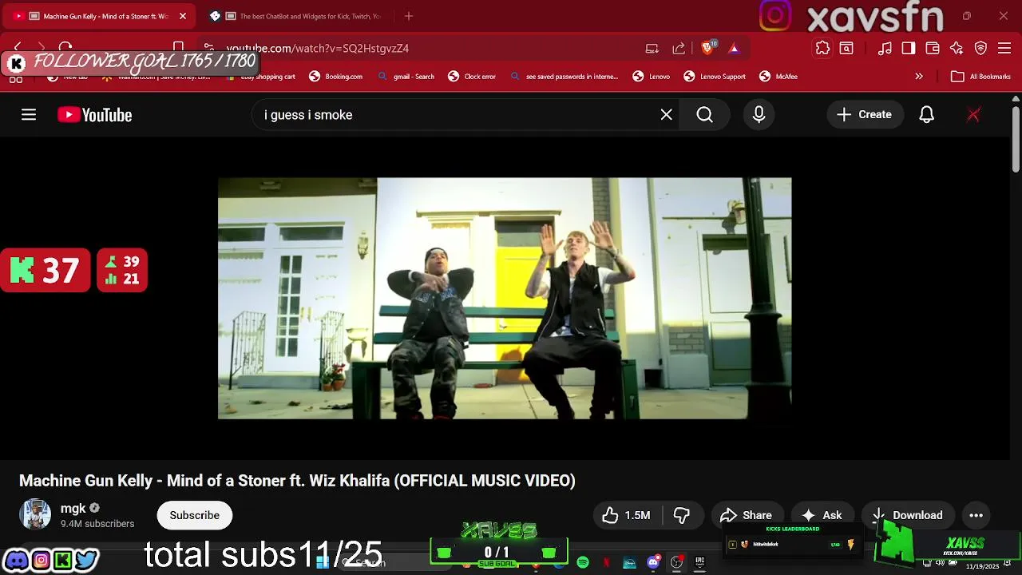Run the YouTube search magnifier button
The height and width of the screenshot is (575, 1022).
(x=704, y=115)
